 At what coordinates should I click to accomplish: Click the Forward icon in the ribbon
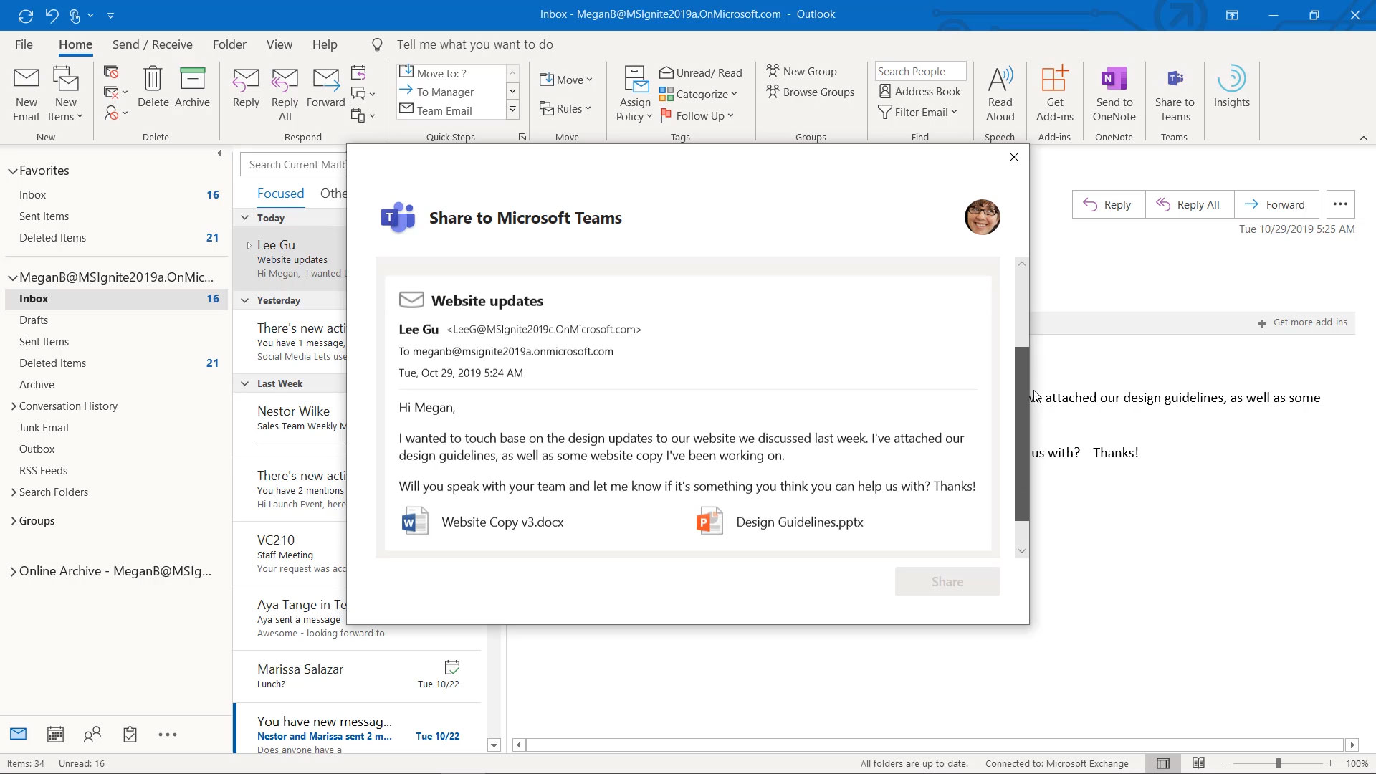coord(325,87)
